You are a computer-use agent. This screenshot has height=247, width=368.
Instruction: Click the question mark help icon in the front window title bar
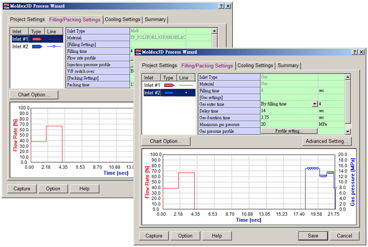coord(354,52)
